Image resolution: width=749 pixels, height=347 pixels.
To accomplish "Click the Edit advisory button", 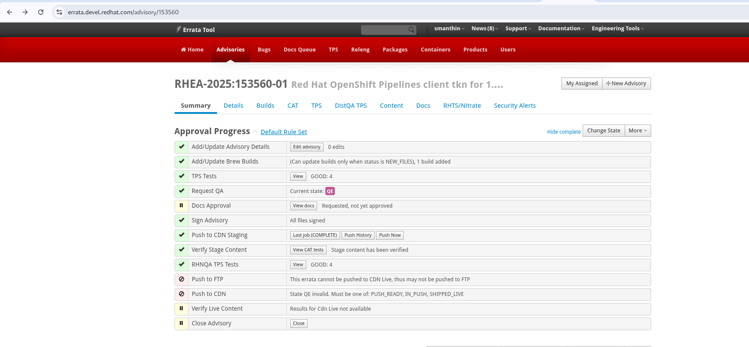I will tap(307, 147).
